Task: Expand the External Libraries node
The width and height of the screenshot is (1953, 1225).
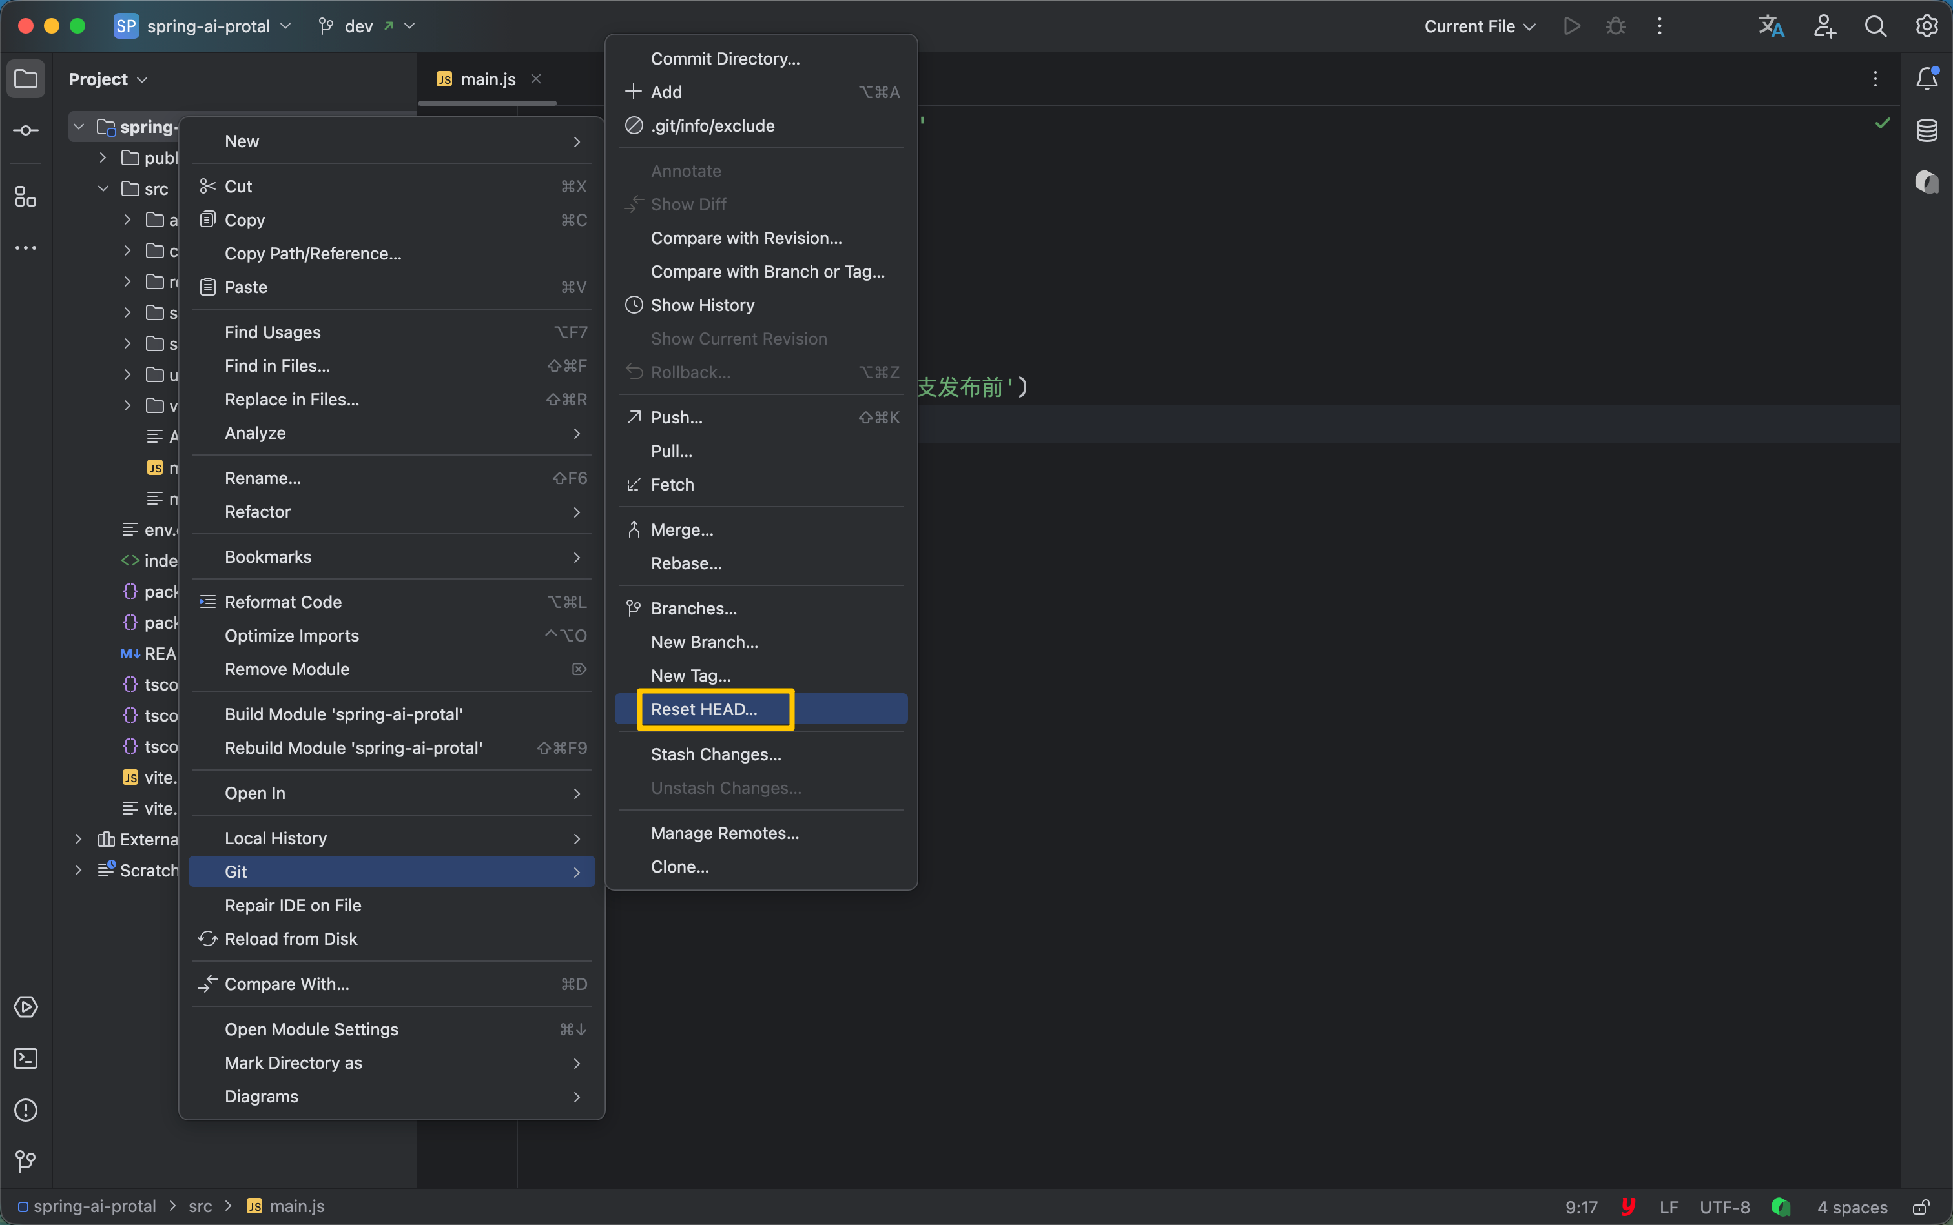Action: (x=79, y=839)
